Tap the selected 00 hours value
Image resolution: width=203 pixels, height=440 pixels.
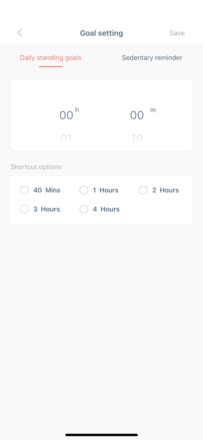pos(66,115)
